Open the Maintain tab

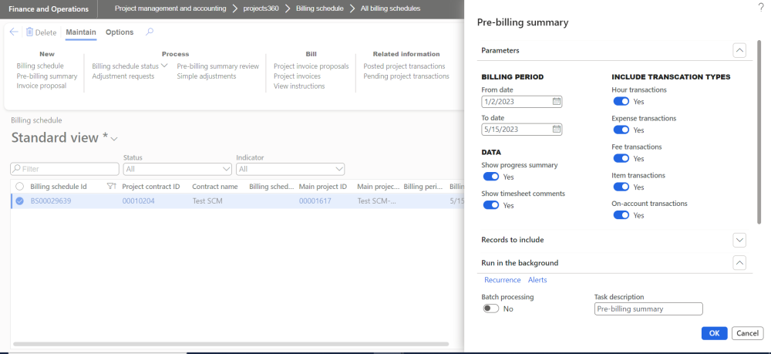(81, 32)
